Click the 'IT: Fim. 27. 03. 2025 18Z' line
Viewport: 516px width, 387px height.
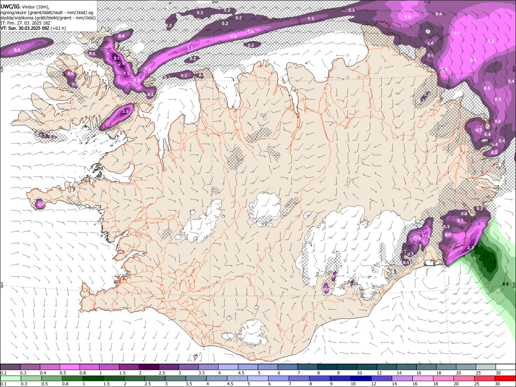click(25, 23)
